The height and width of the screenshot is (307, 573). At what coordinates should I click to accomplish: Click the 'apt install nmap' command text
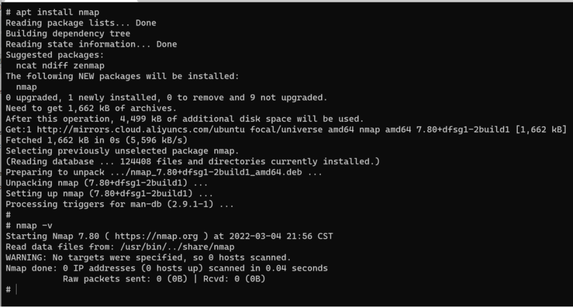57,12
